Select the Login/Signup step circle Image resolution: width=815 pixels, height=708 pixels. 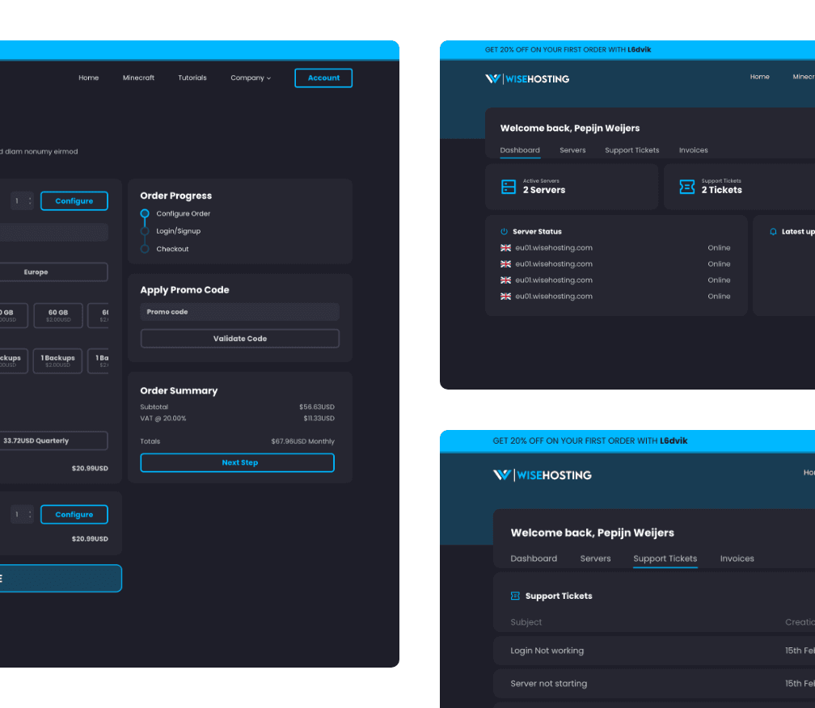(x=145, y=231)
